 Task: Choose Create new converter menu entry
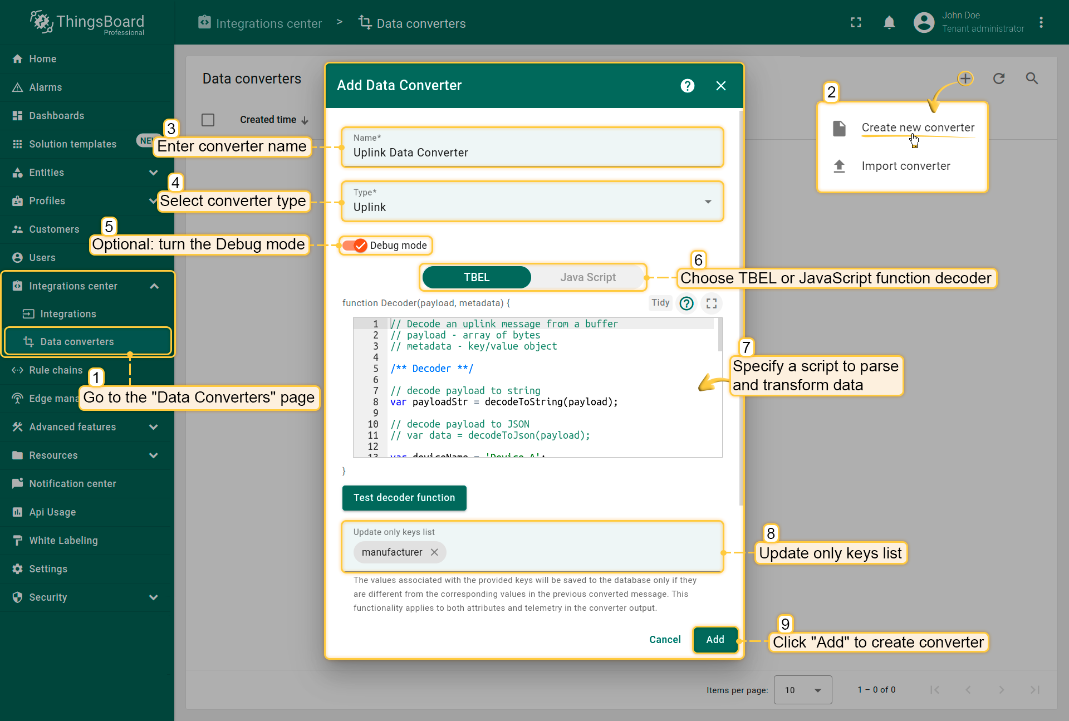tap(903, 128)
